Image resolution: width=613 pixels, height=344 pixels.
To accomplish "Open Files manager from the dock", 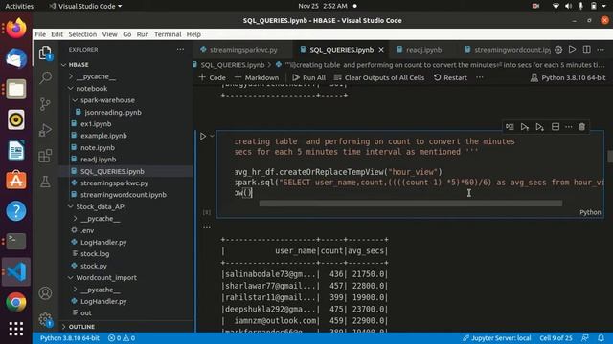I will click(x=16, y=89).
